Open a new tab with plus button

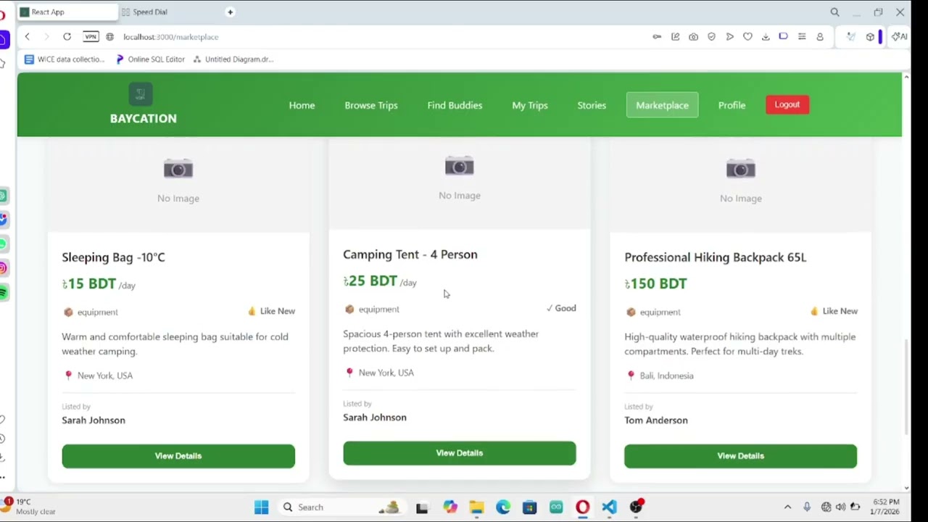pos(230,12)
